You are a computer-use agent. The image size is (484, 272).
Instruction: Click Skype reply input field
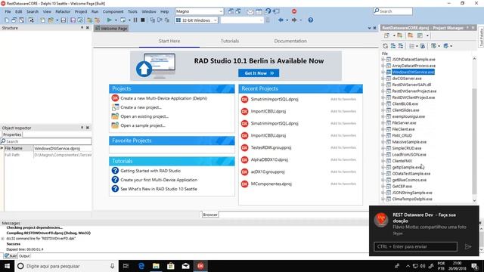[415, 246]
